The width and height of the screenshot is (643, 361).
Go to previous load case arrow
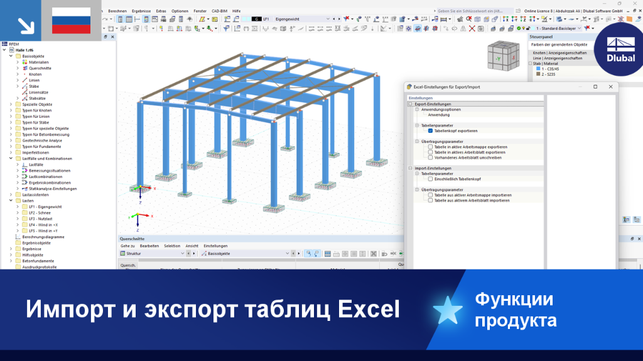coord(333,19)
